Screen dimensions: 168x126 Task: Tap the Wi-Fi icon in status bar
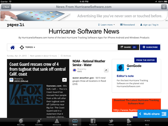point(10,2)
